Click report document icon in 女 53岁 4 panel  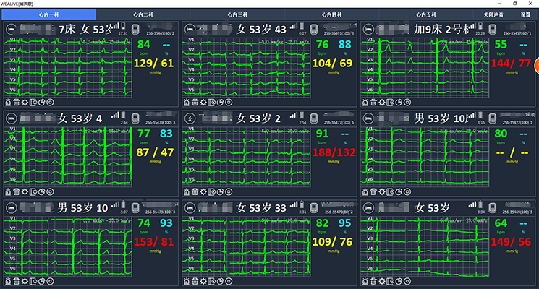[34, 191]
